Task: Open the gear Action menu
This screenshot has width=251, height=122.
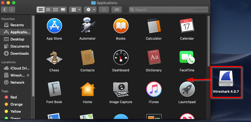Action: (x=90, y=10)
